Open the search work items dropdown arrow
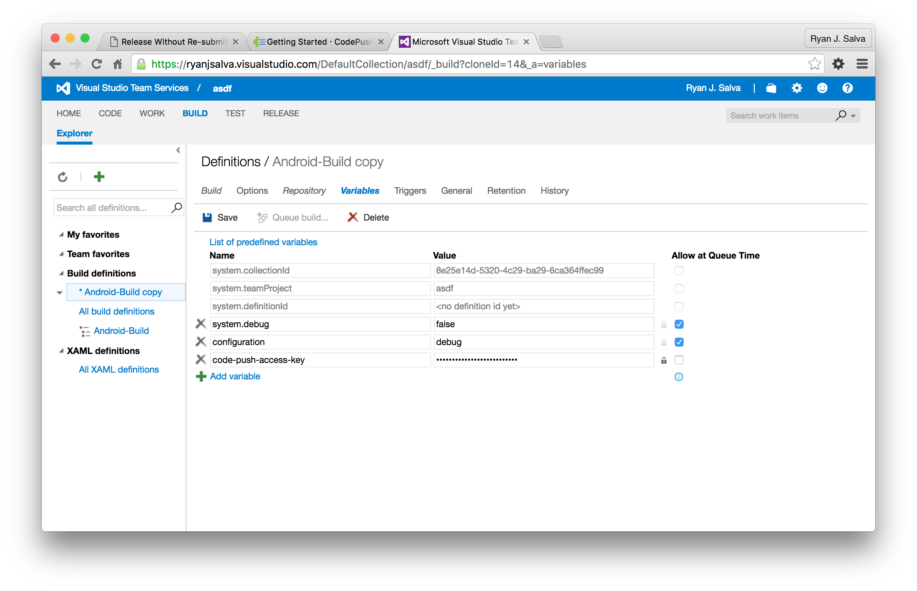 (x=853, y=116)
